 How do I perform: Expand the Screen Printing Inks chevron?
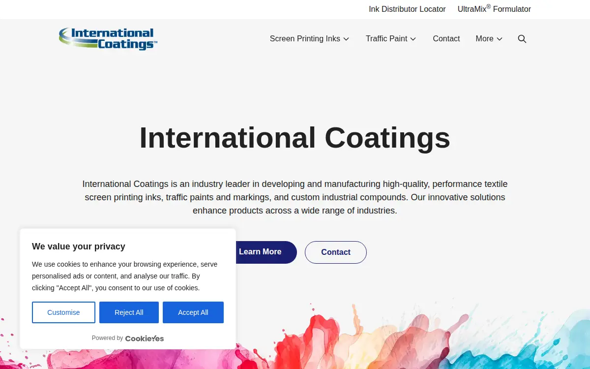[x=346, y=39]
